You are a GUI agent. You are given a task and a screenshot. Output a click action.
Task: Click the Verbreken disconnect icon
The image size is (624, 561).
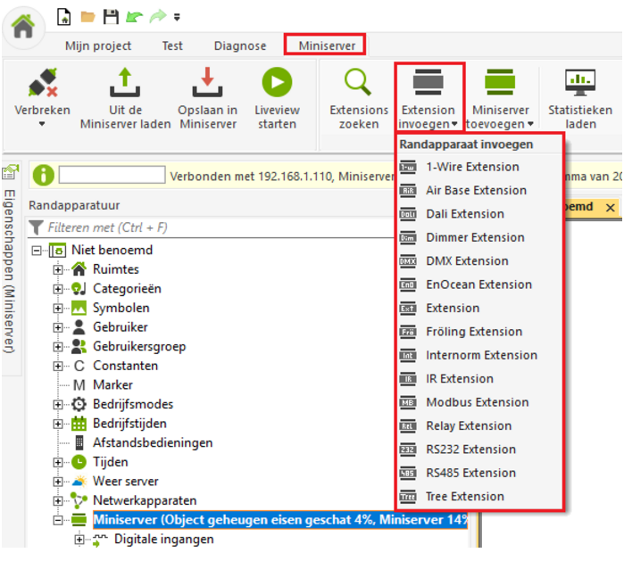point(42,82)
